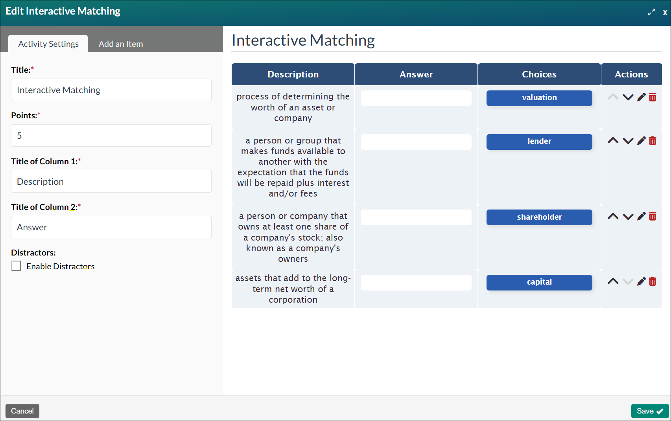
Task: Delete the "shareholder" row
Action: (x=653, y=216)
